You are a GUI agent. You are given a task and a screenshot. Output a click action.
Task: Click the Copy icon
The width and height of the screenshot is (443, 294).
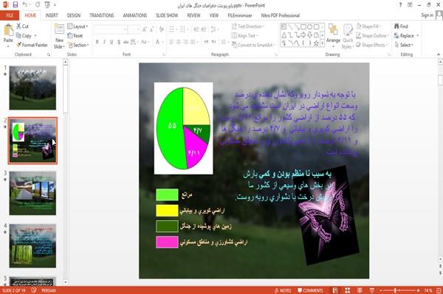(18, 35)
